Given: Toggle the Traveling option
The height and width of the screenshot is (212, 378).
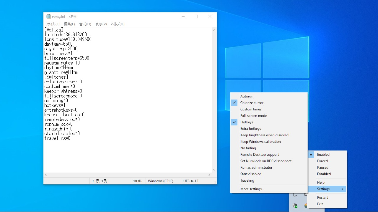Looking at the screenshot, I should point(269,180).
